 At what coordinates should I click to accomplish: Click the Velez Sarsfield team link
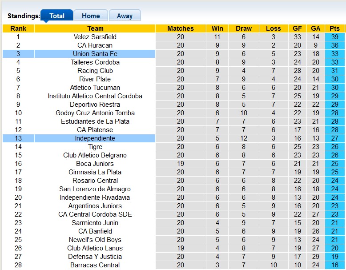click(95, 37)
